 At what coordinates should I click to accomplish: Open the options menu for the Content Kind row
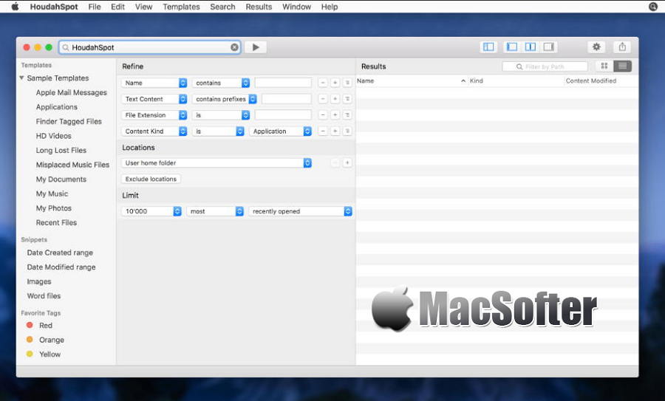point(347,131)
